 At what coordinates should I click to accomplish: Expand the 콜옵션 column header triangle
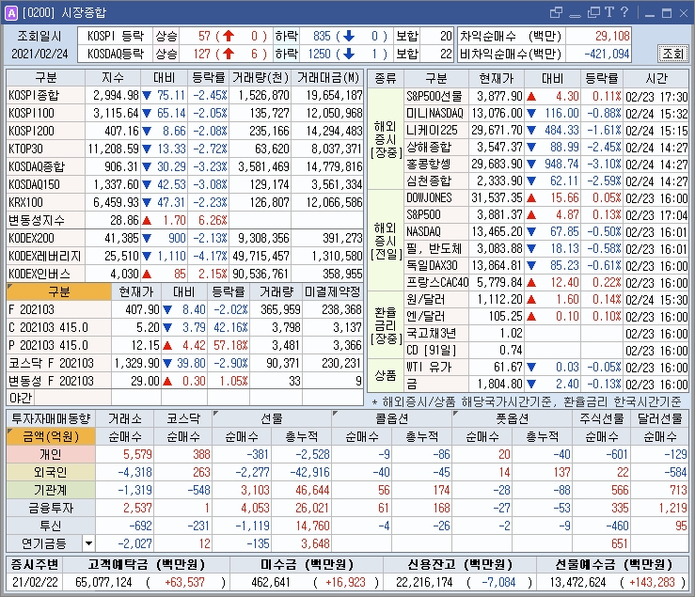(336, 414)
